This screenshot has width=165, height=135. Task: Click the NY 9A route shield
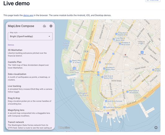86,51
